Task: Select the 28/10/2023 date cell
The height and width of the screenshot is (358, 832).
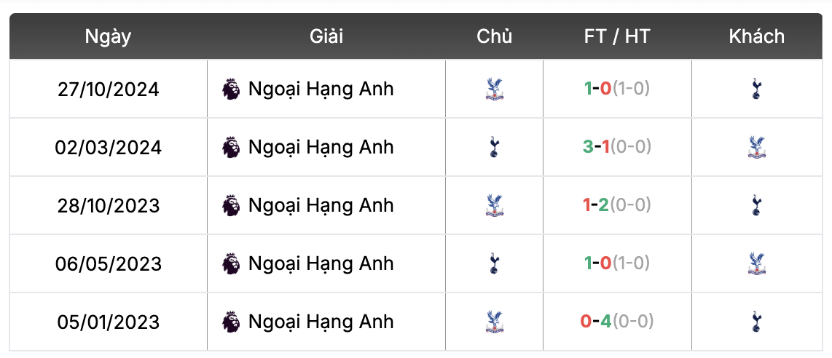Action: 109,205
